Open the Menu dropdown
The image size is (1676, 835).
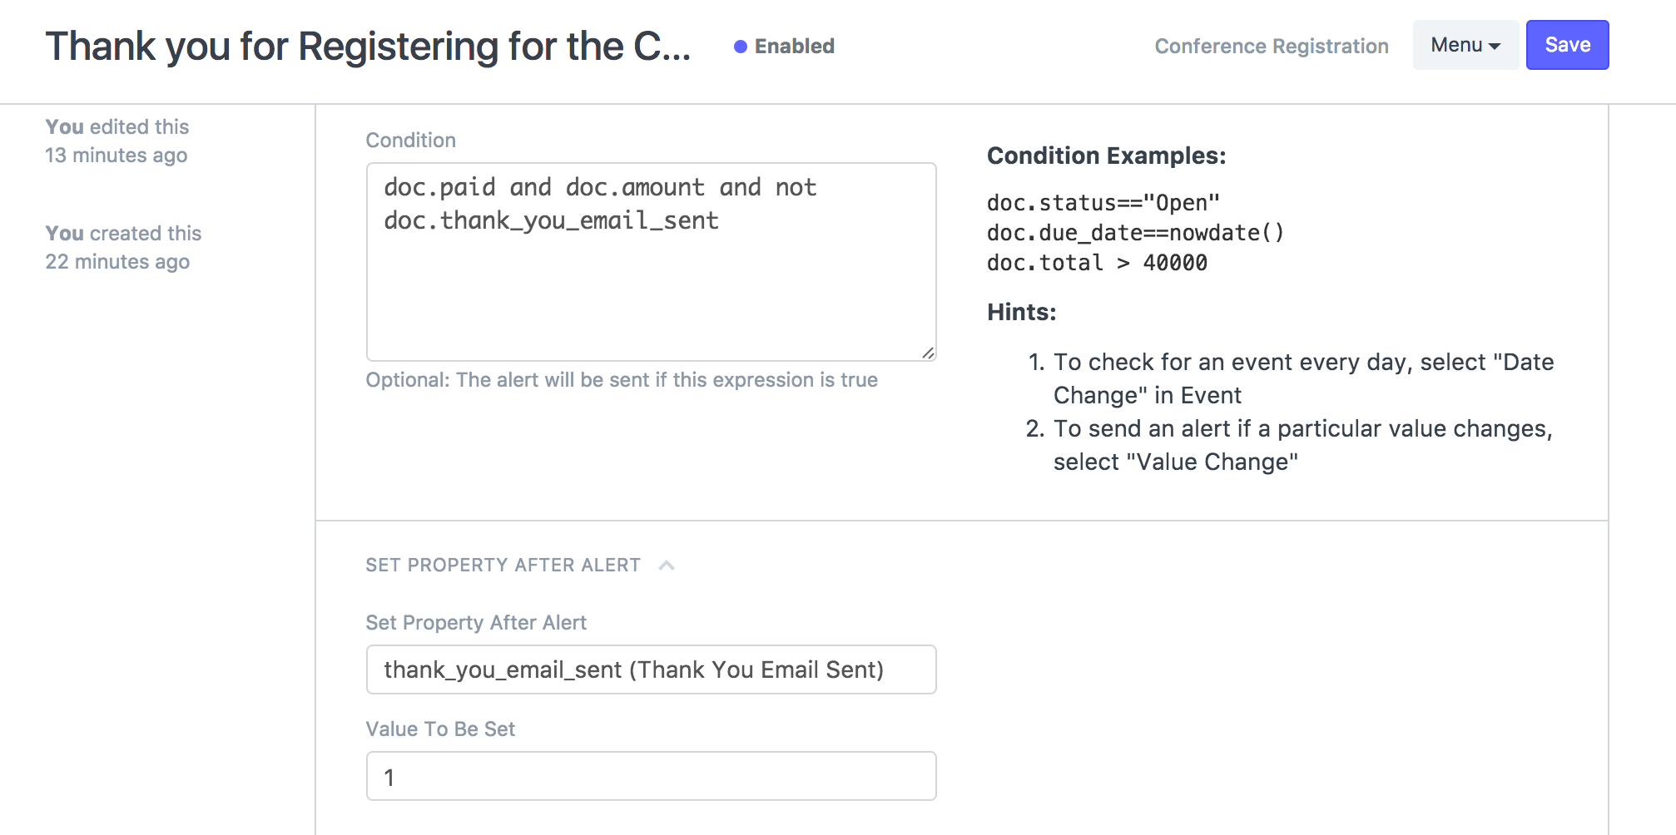click(1465, 45)
